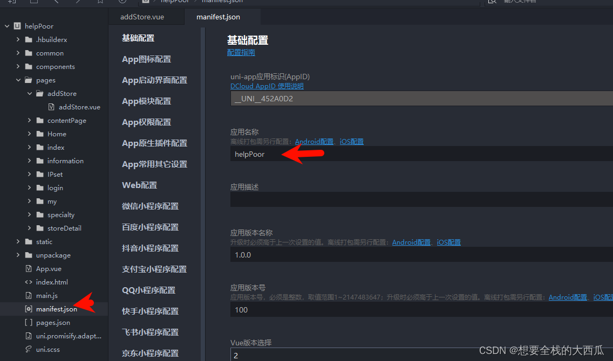Image resolution: width=613 pixels, height=361 pixels.
Task: Click the run icon in the toolbar
Action: (x=122, y=2)
